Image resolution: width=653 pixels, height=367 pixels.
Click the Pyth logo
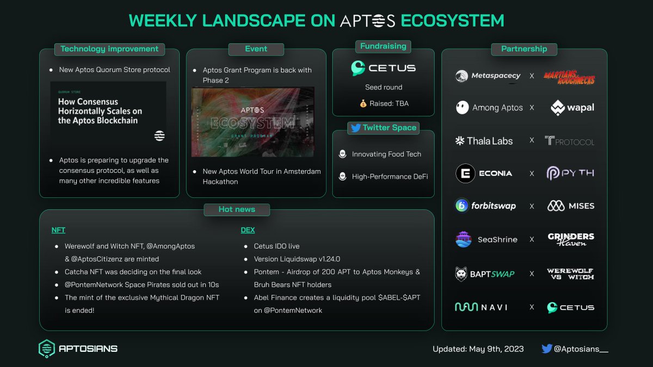(570, 173)
